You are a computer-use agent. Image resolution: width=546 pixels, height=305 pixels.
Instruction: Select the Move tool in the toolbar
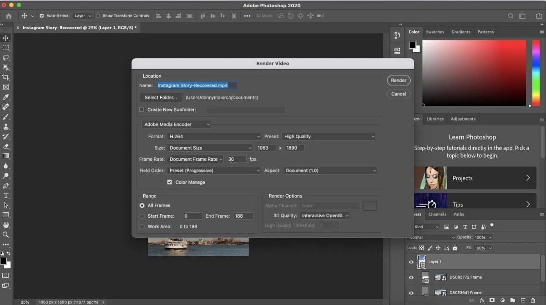pos(6,38)
